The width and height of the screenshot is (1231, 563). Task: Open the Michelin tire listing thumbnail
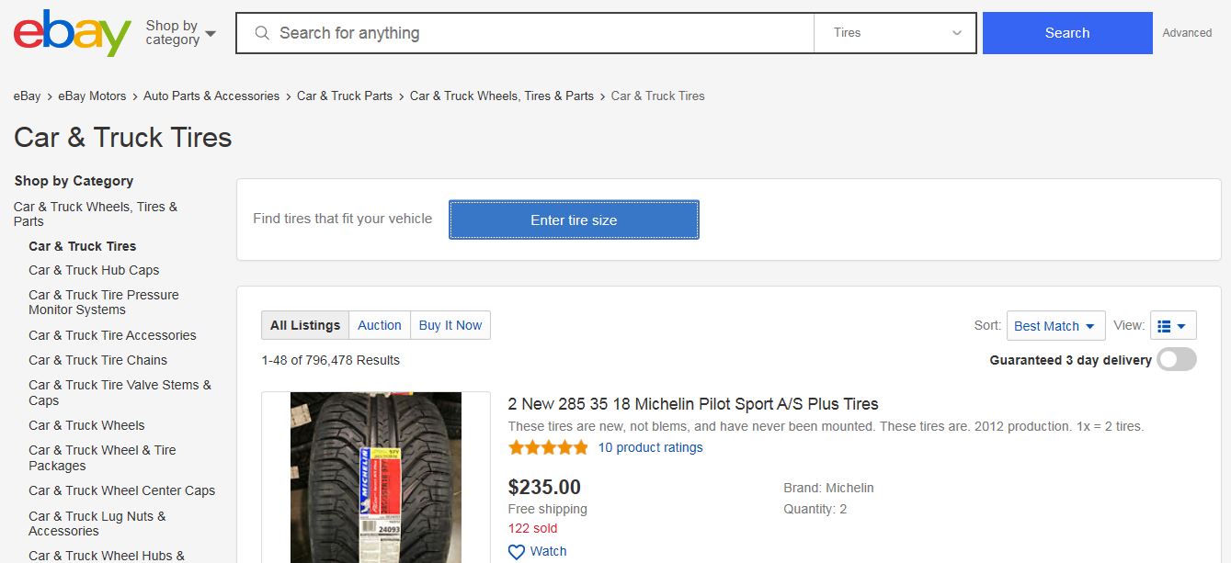(x=376, y=478)
